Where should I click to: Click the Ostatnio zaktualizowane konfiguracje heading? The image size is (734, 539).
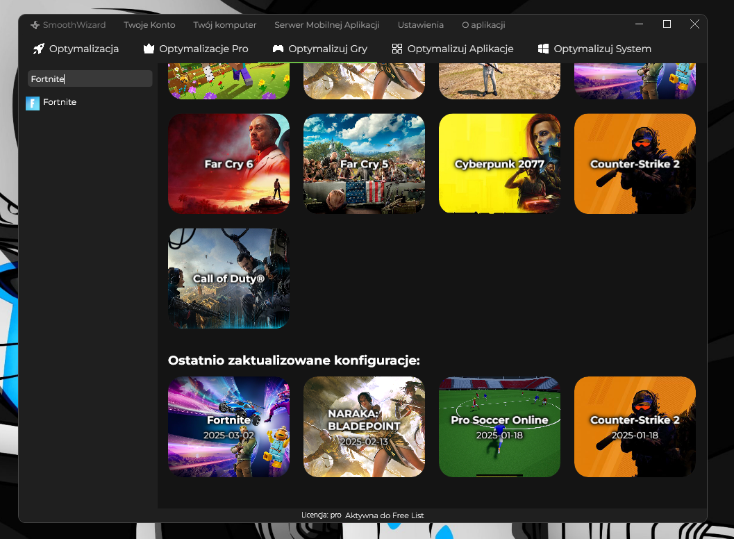click(294, 360)
